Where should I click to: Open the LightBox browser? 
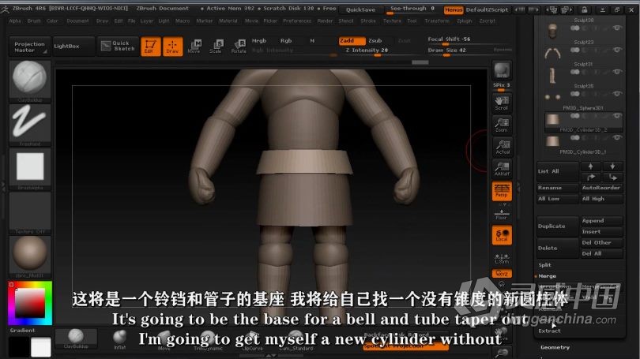click(x=73, y=46)
